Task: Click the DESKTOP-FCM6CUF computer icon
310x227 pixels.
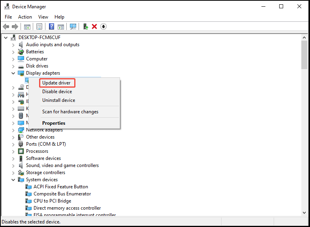Action: [x=13, y=38]
